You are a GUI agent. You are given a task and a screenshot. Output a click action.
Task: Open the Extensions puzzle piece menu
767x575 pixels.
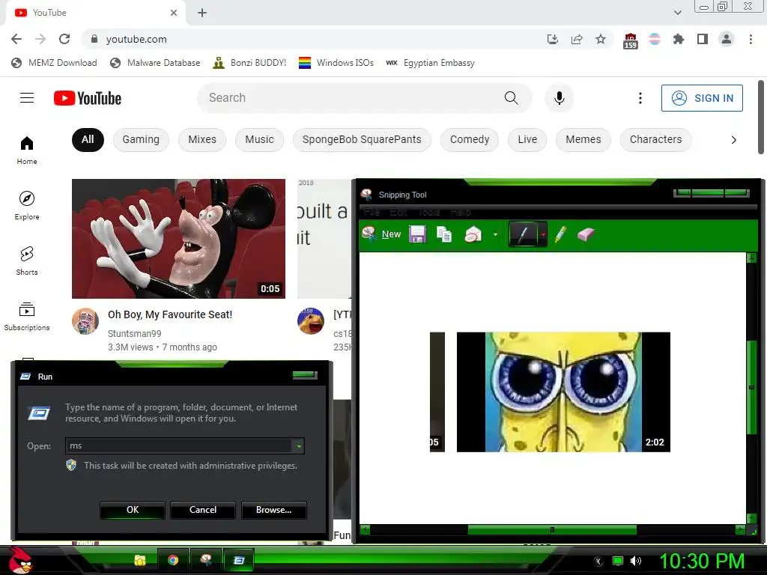point(678,39)
